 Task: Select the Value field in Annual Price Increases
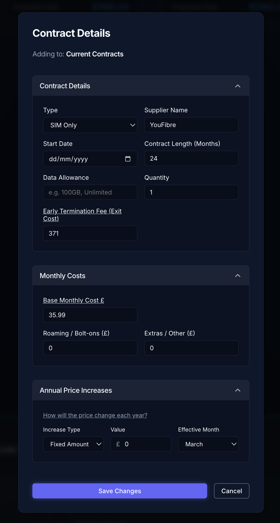[141, 444]
